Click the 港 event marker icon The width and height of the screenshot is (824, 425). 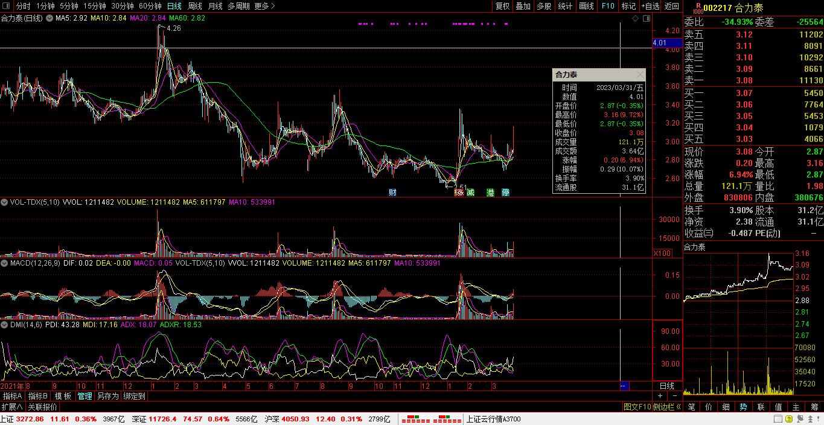pos(490,193)
